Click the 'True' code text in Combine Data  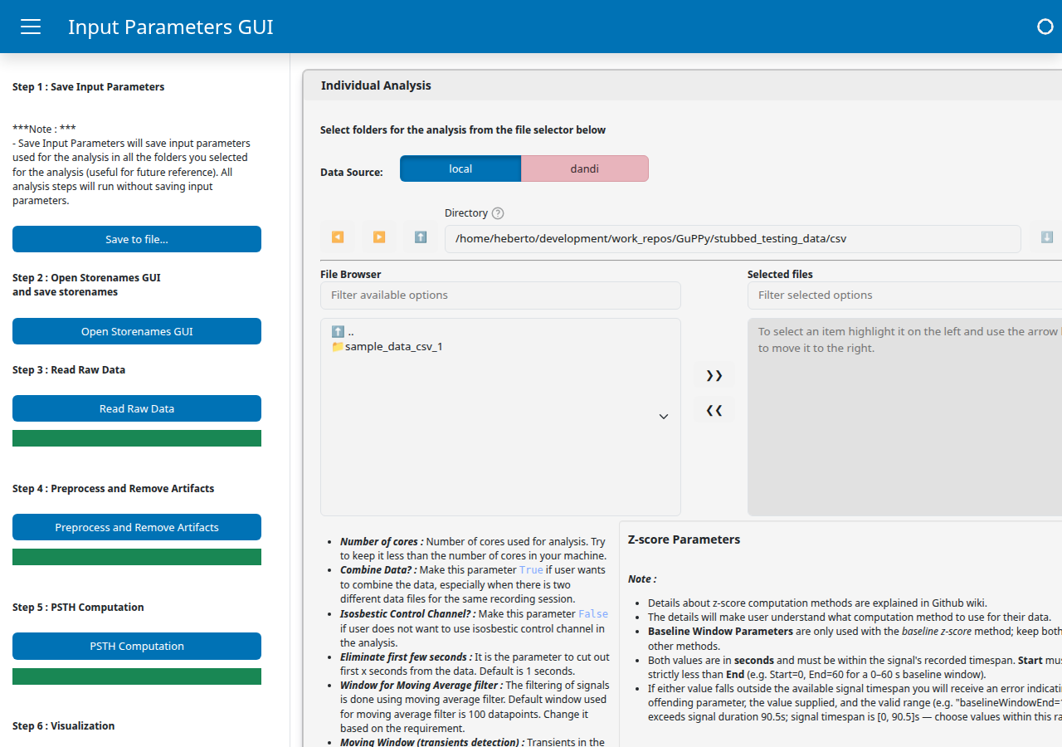(x=531, y=570)
